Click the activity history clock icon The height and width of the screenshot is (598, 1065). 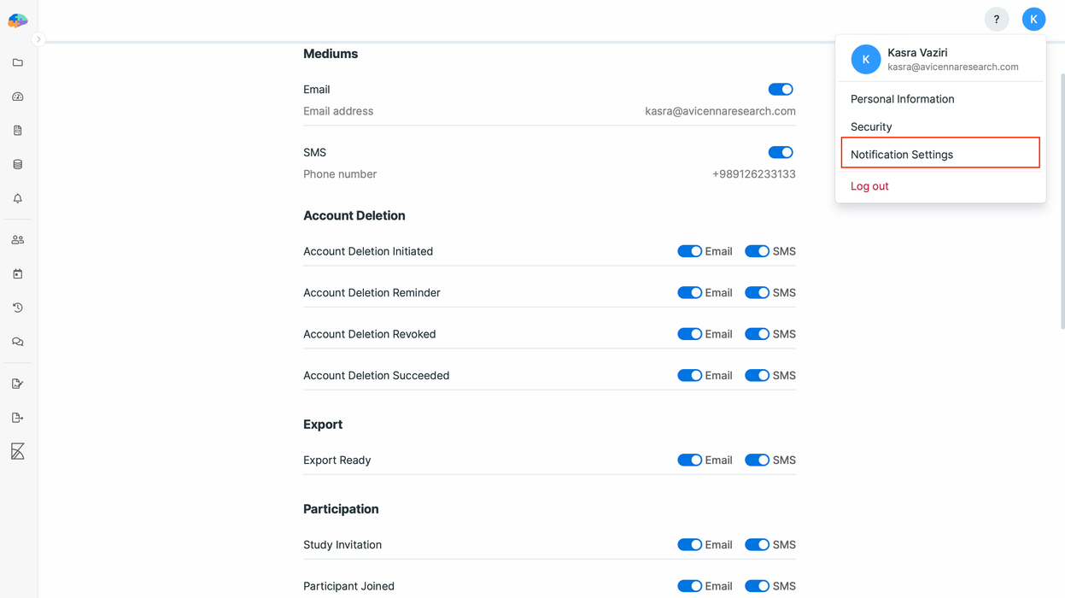pos(17,308)
